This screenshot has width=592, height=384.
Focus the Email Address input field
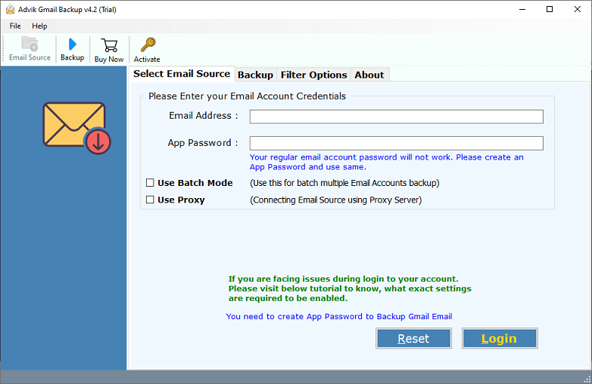point(397,116)
